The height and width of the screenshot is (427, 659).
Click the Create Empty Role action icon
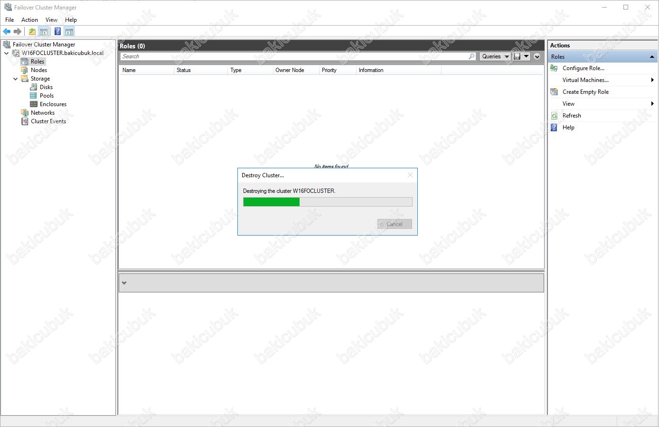[x=554, y=92]
